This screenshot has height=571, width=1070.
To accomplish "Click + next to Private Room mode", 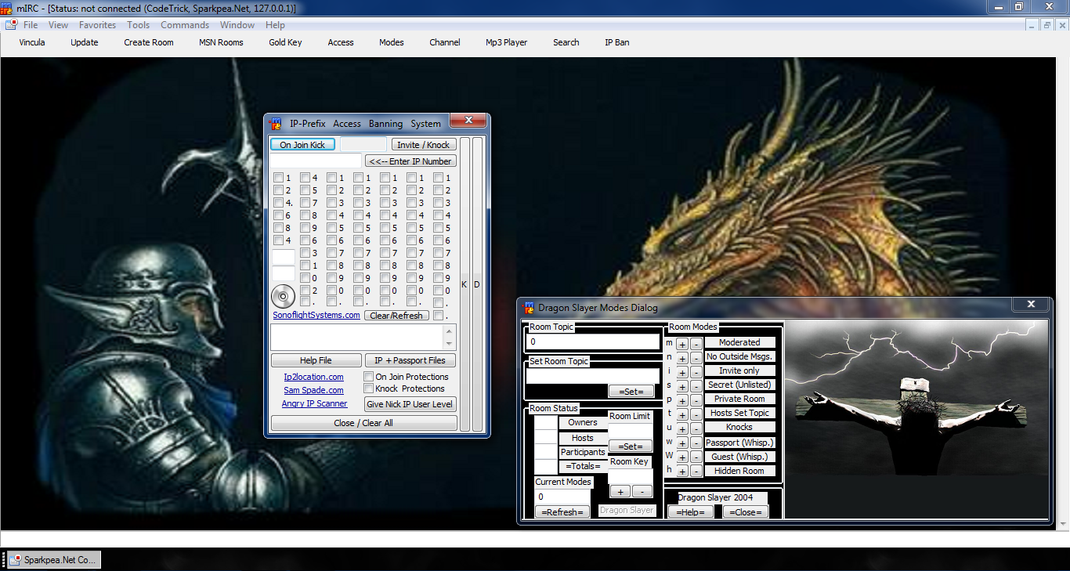I will pos(682,400).
